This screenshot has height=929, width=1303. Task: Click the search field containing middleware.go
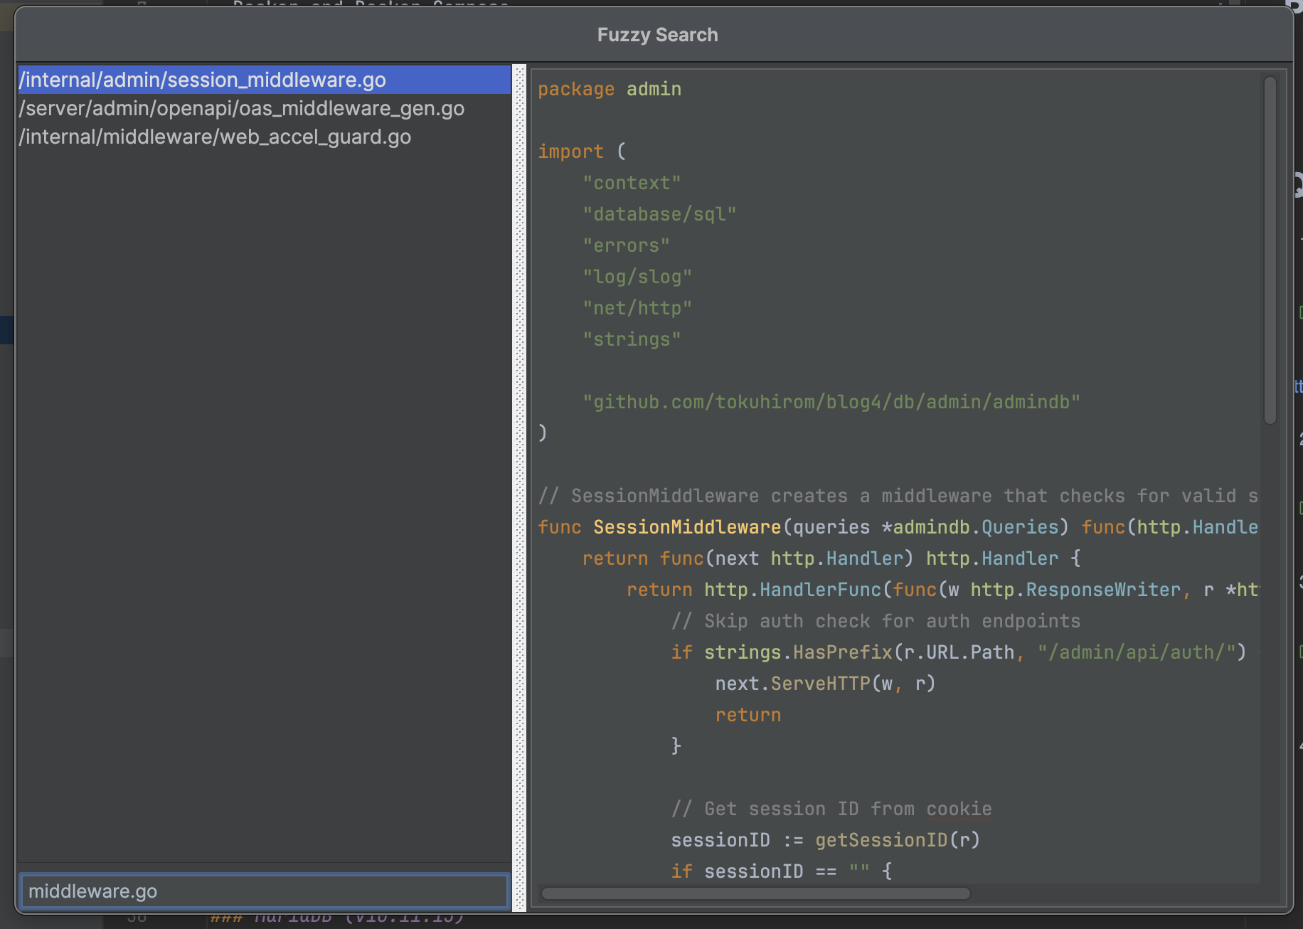click(263, 891)
